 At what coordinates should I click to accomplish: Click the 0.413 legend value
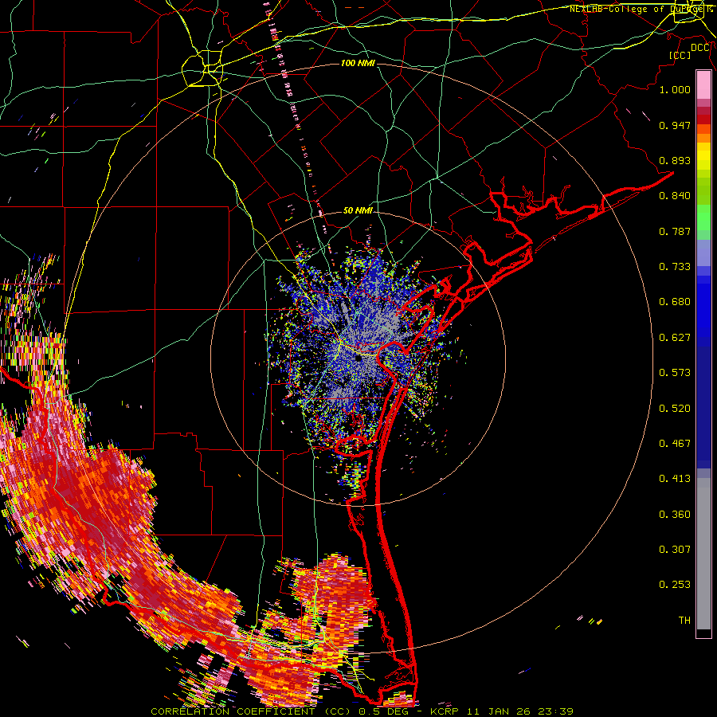(x=675, y=479)
